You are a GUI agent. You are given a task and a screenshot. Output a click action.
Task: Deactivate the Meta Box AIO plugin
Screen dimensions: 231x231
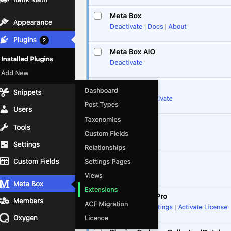(126, 63)
